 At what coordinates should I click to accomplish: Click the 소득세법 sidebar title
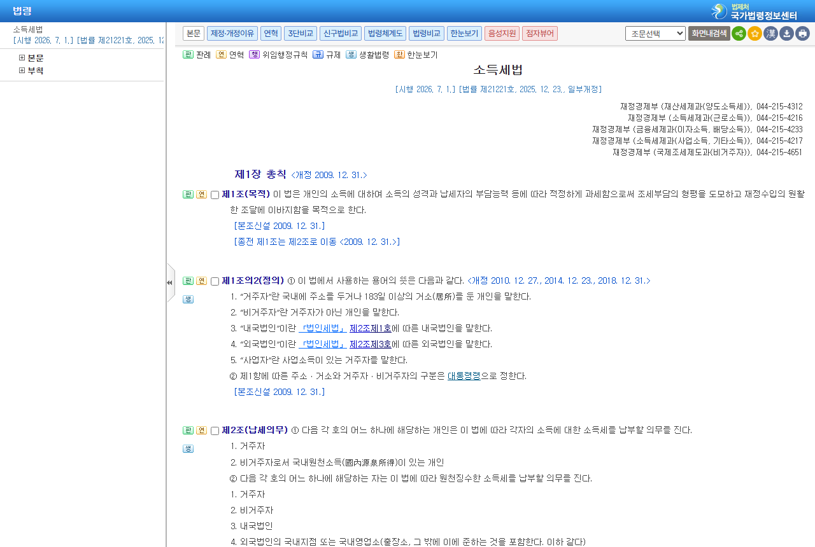(28, 29)
